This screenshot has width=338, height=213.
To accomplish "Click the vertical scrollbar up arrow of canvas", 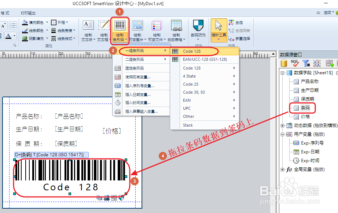I will (x=273, y=54).
